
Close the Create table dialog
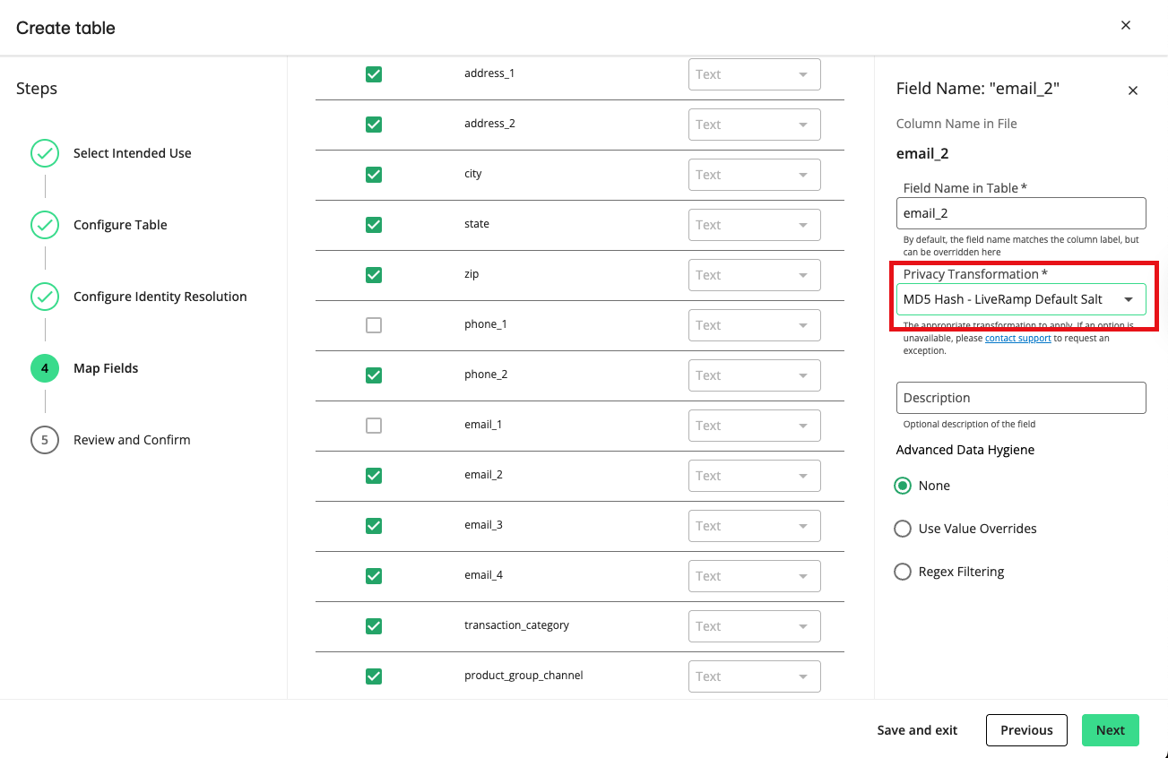(1126, 25)
